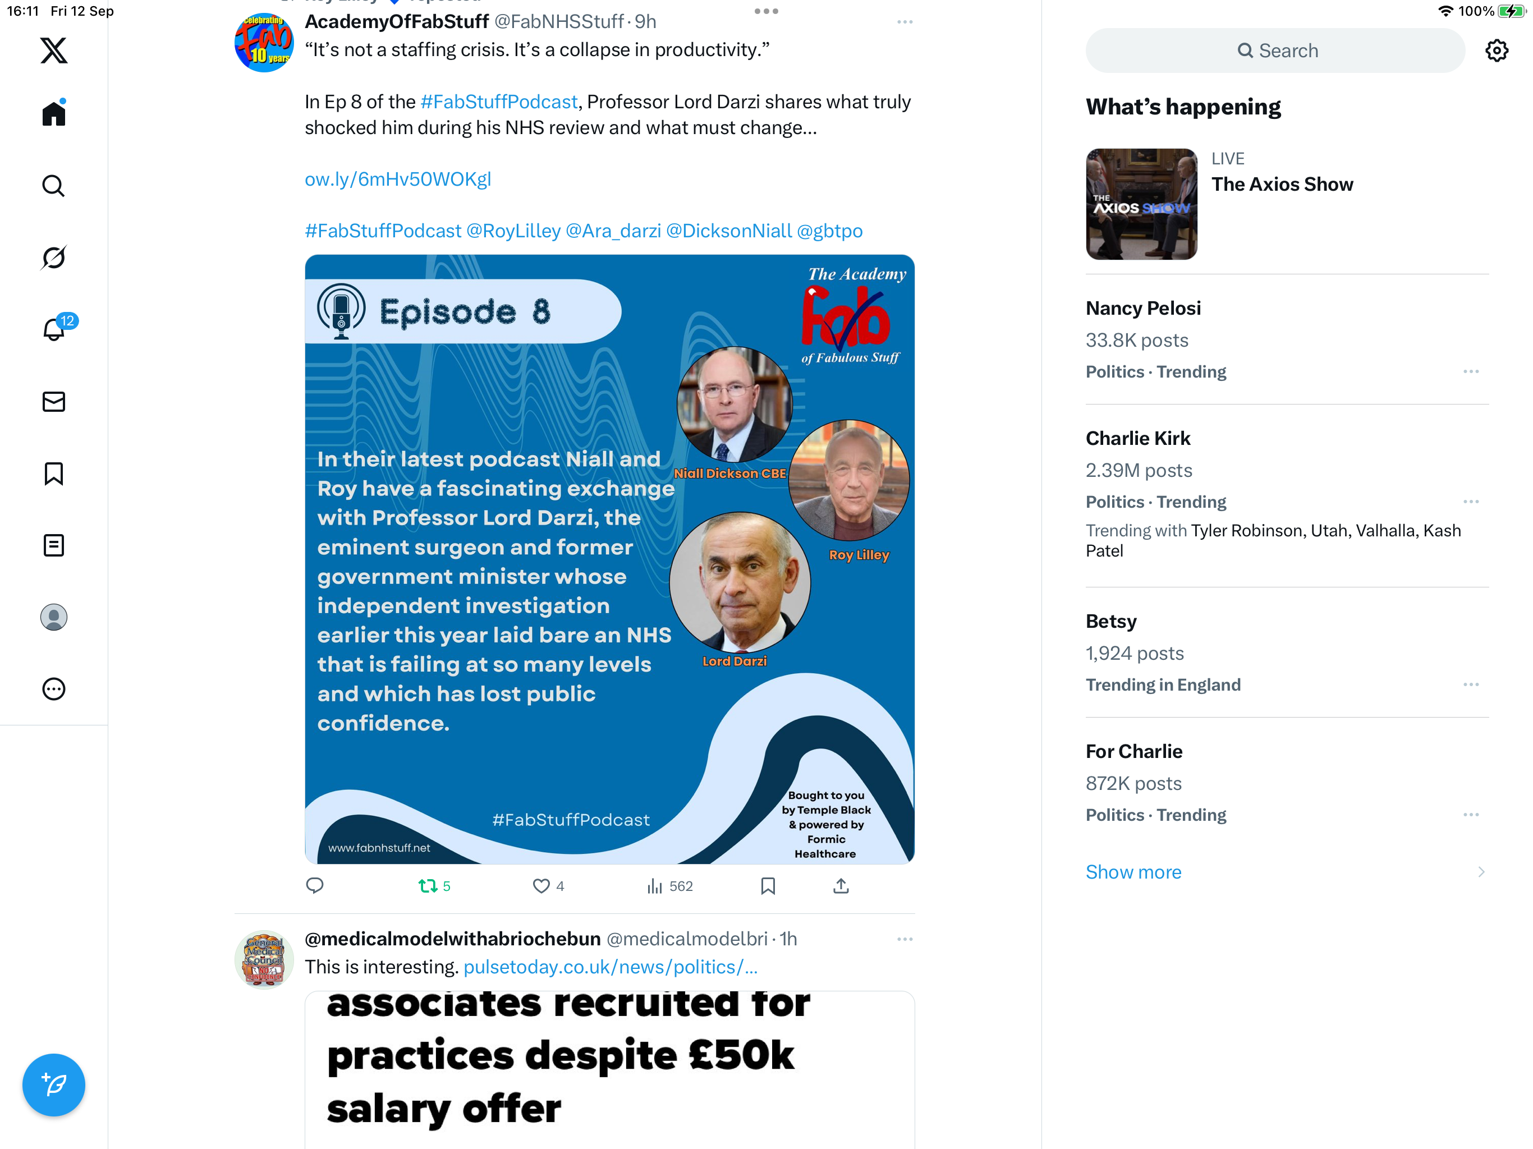Viewport: 1533px width, 1149px height.
Task: Open the Grok icon in sidebar
Action: coord(53,257)
